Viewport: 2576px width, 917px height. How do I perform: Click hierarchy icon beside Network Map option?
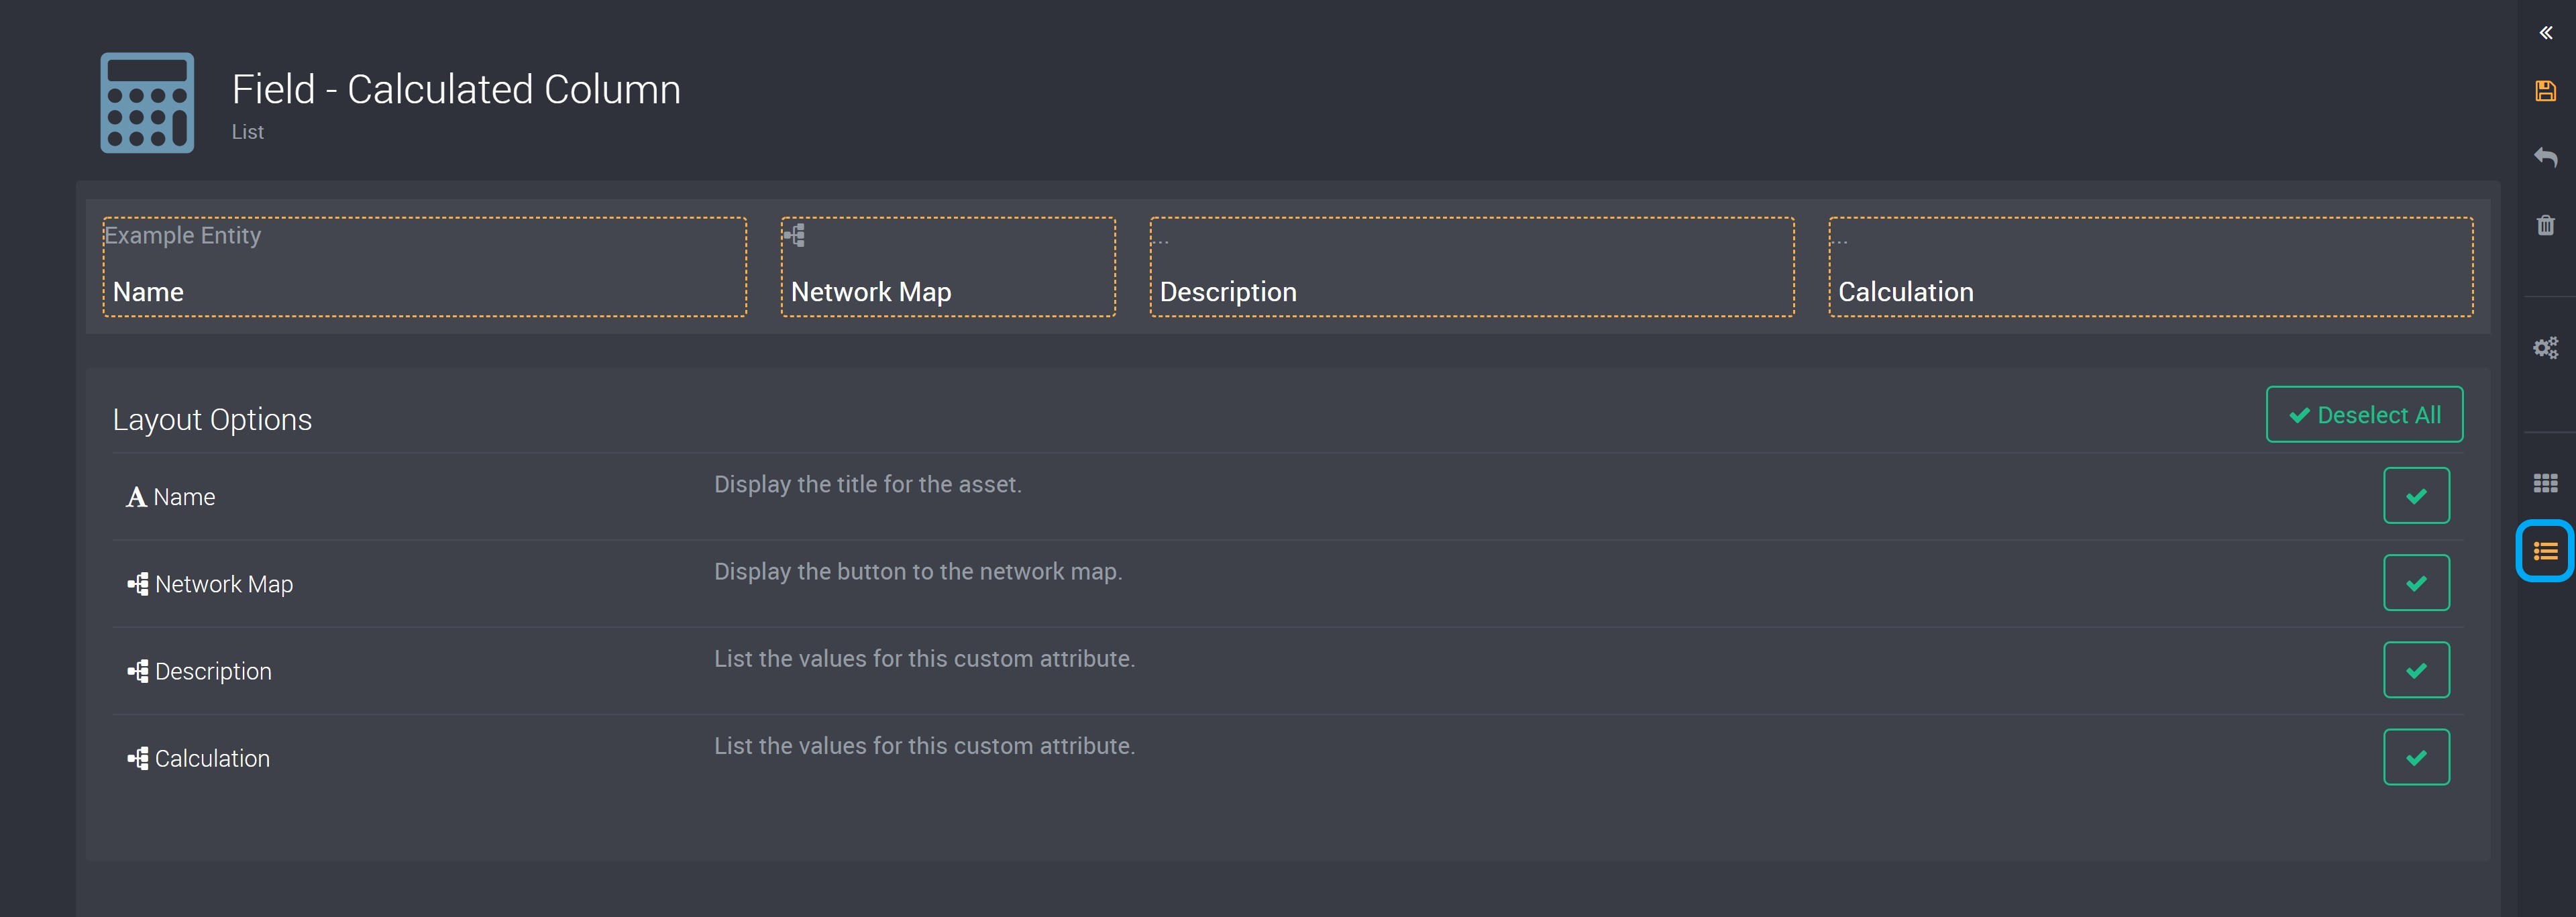[138, 584]
